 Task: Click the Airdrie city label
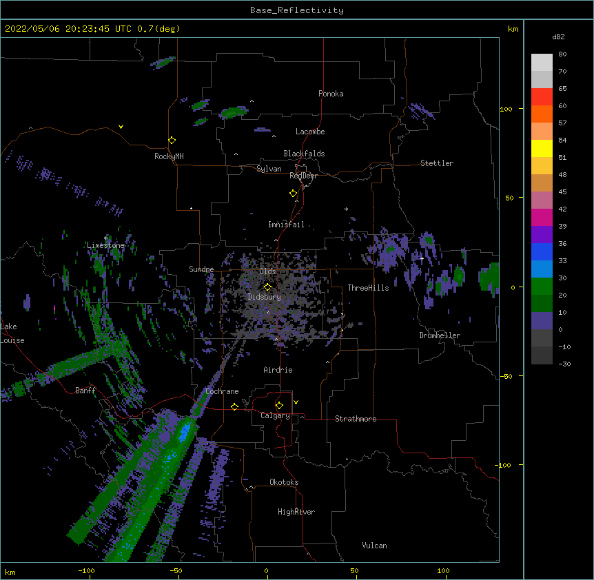278,370
